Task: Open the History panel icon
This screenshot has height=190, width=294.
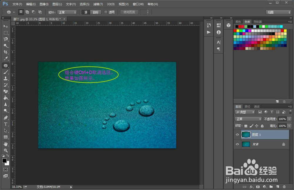Action: pos(209,25)
